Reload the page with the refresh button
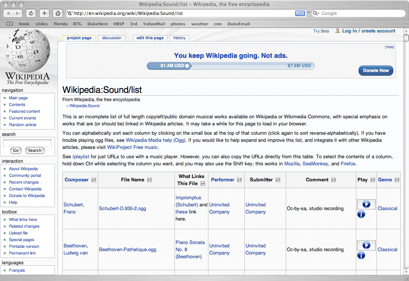Viewport: 409px width, 281px height. pyautogui.click(x=31, y=13)
